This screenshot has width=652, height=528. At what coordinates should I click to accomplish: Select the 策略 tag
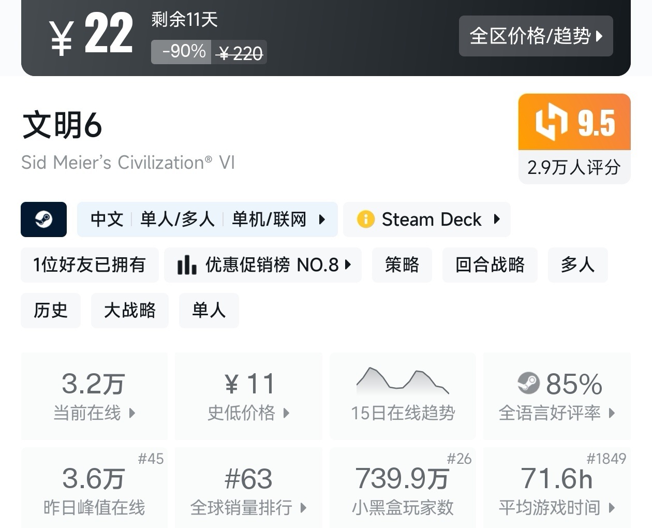[402, 265]
